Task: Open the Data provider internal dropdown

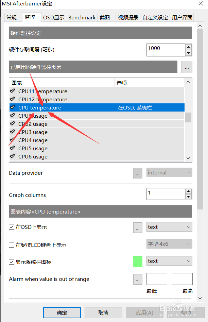Action: pos(169,172)
